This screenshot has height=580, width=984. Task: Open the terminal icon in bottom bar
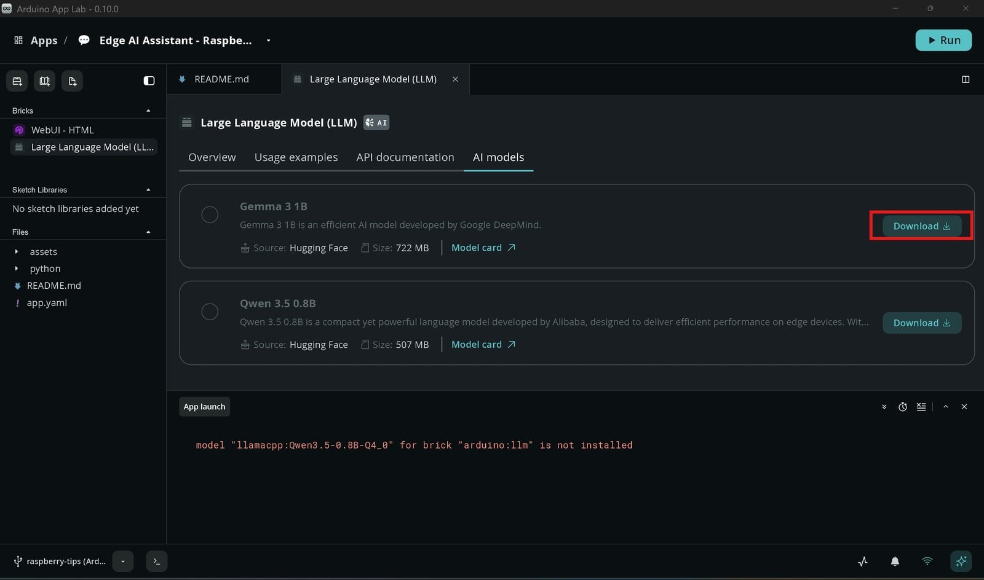[x=157, y=561]
